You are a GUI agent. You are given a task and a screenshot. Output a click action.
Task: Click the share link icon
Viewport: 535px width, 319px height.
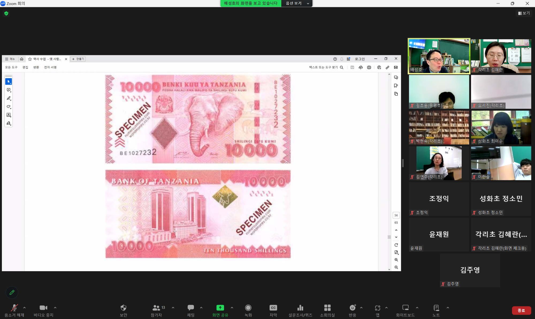[387, 67]
